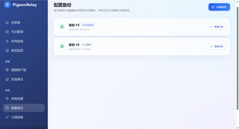Click the archive icon beside 配置备份
This screenshot has height=129, width=239.
(x=7, y=108)
